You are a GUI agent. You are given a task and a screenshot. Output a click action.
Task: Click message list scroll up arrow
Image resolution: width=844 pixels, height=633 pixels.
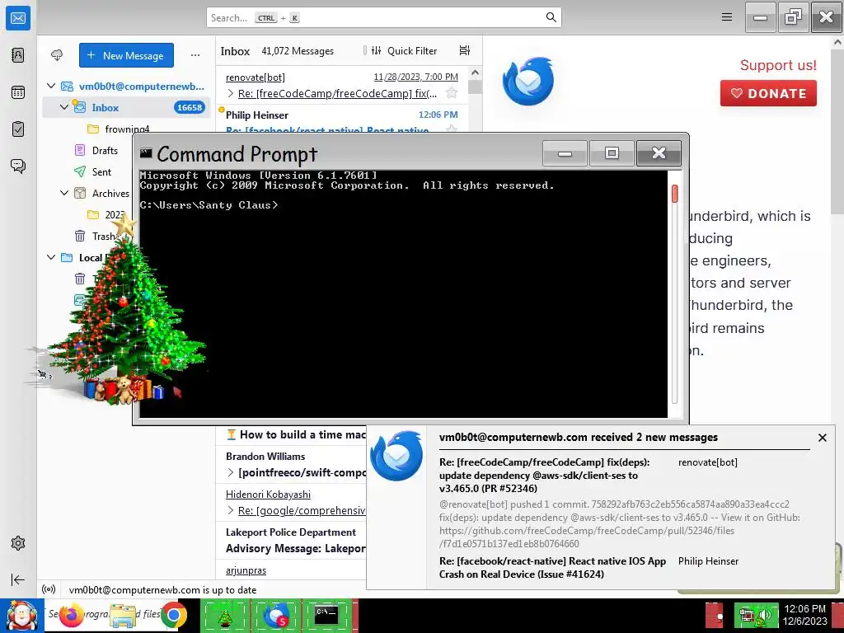[474, 73]
